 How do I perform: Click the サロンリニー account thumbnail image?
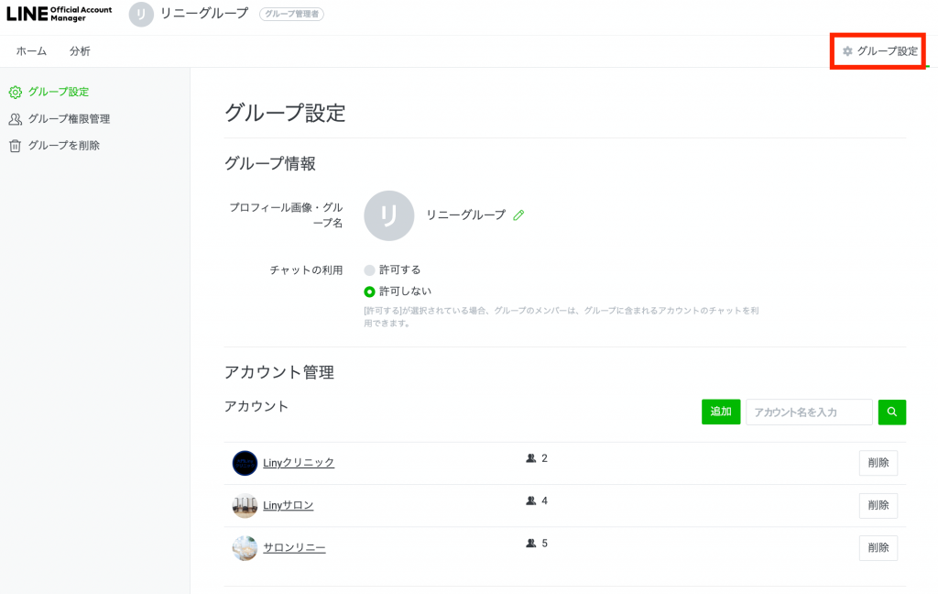(244, 547)
